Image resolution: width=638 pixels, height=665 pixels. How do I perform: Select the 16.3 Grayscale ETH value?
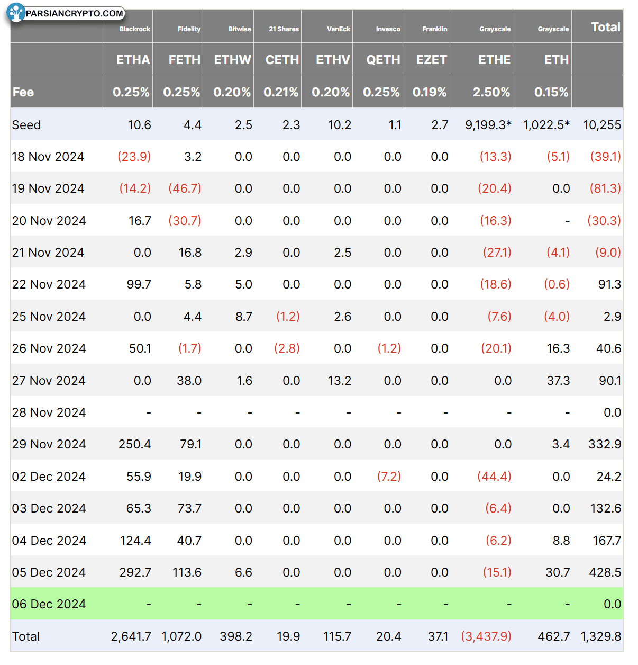pyautogui.click(x=558, y=348)
